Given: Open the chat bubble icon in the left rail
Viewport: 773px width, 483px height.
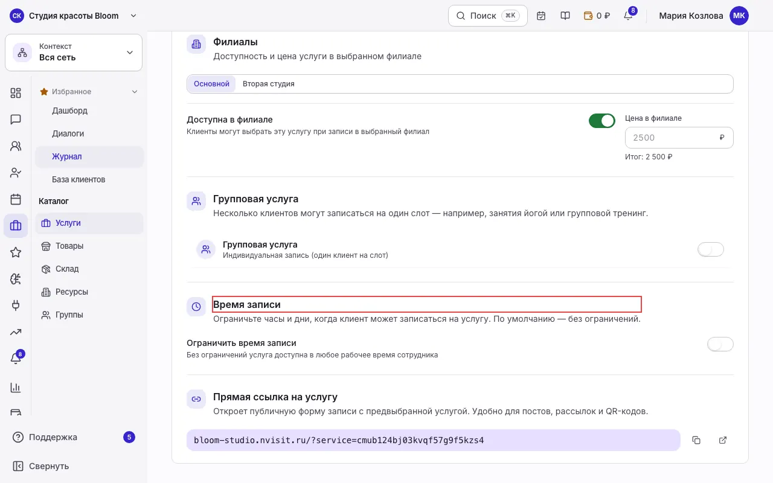Looking at the screenshot, I should 16,120.
